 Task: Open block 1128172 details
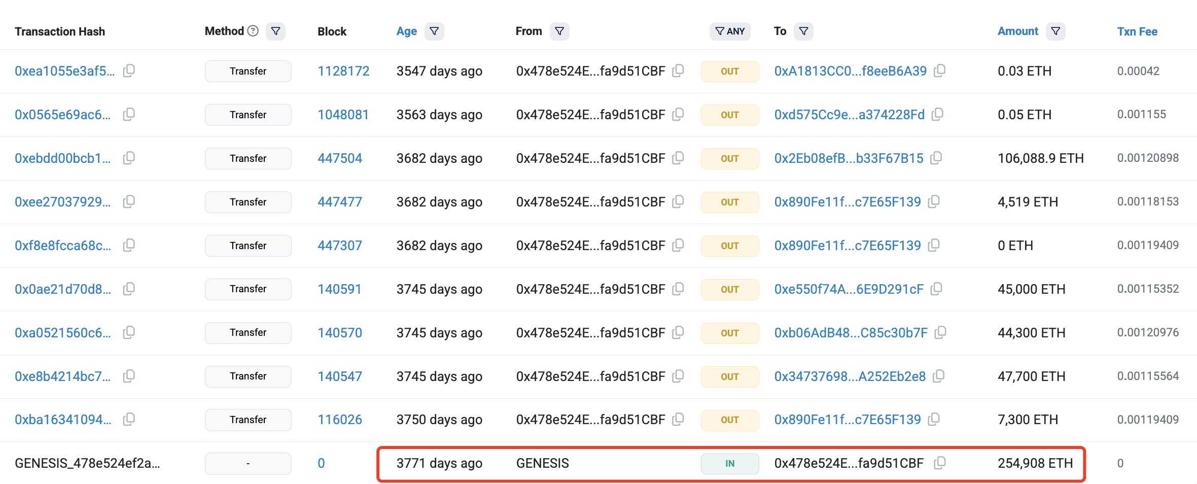tap(343, 71)
